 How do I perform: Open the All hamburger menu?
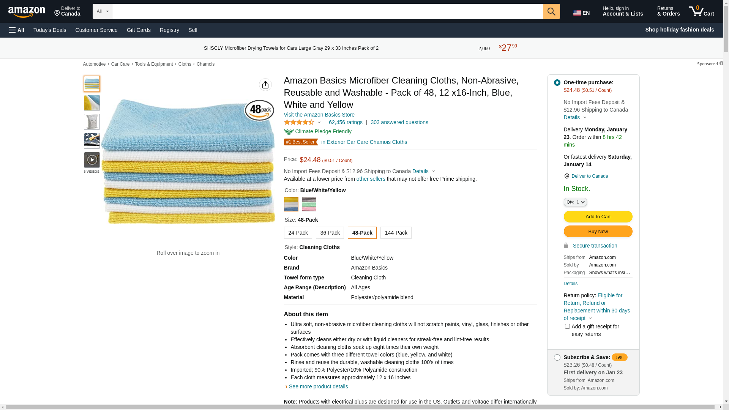[x=17, y=30]
